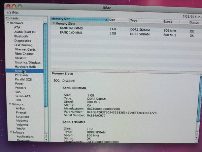
Task: Click the Type column header
Action: tap(141, 21)
